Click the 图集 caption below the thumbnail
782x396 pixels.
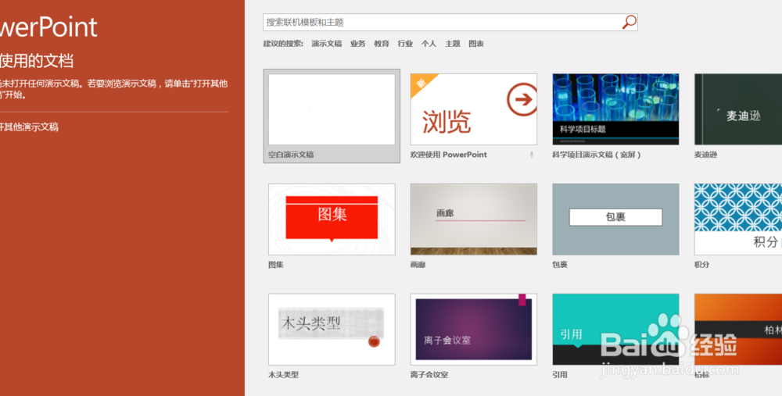(276, 265)
